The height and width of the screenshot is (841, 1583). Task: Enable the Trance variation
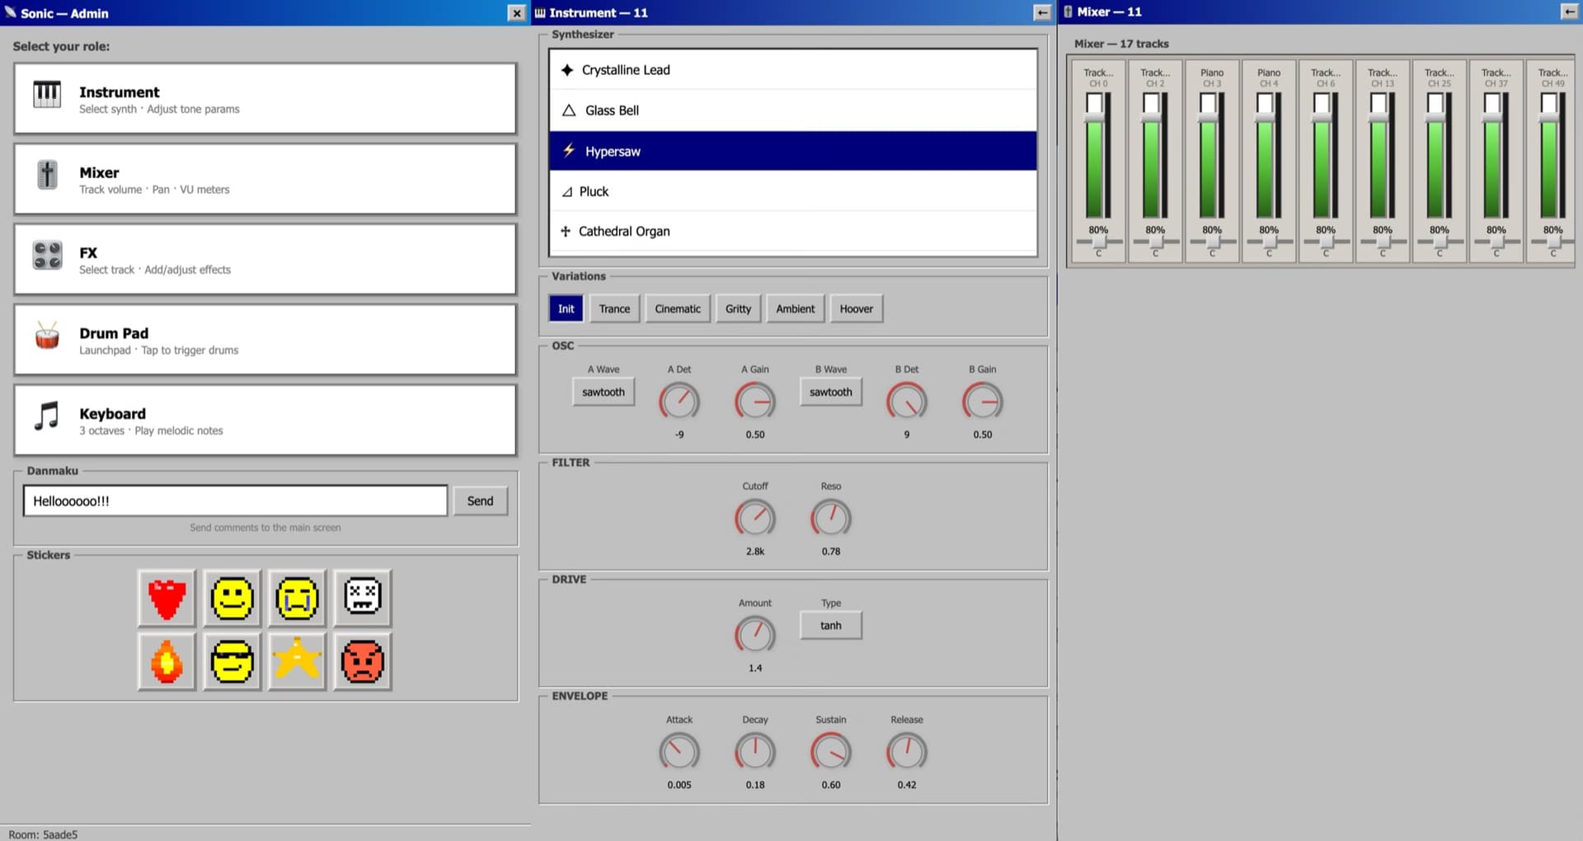pyautogui.click(x=614, y=309)
